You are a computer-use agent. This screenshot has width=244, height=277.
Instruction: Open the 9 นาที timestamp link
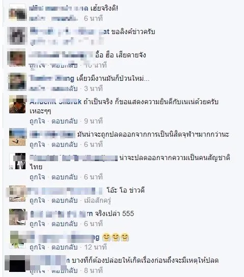[x=94, y=121]
